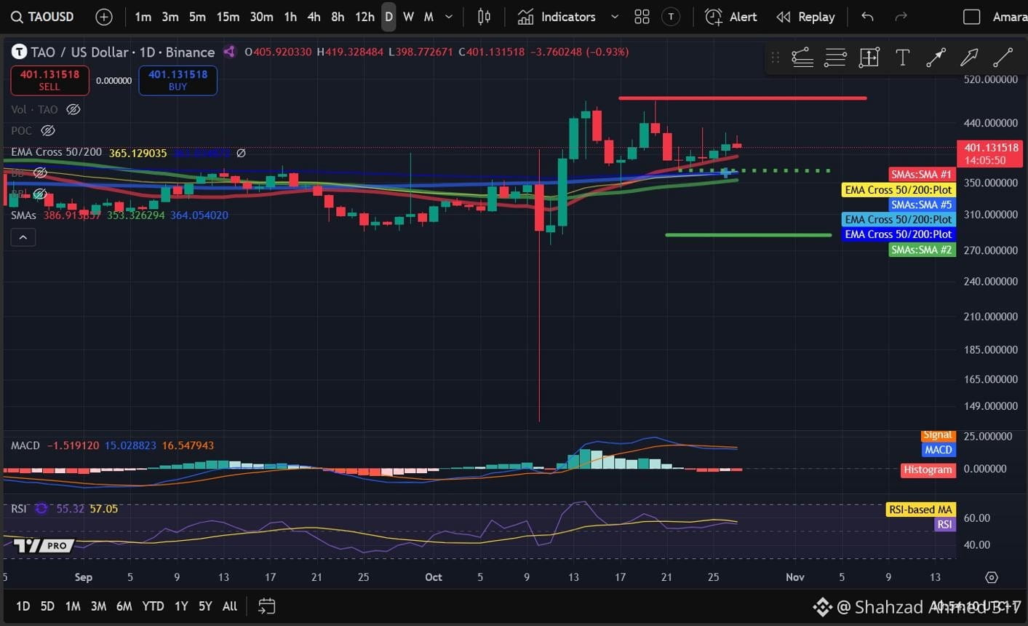This screenshot has height=626, width=1028.
Task: Open the layout setup grid icon
Action: pyautogui.click(x=642, y=17)
